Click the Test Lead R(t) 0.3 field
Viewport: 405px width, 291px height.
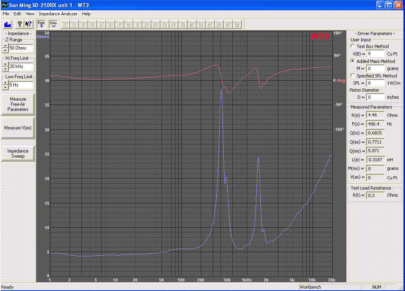click(375, 195)
